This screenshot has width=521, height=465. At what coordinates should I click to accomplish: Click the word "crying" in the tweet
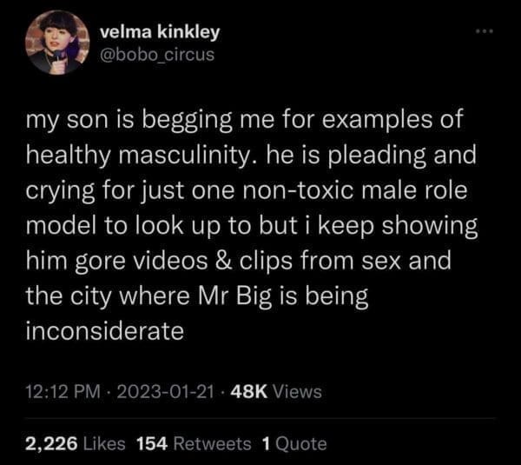(57, 192)
